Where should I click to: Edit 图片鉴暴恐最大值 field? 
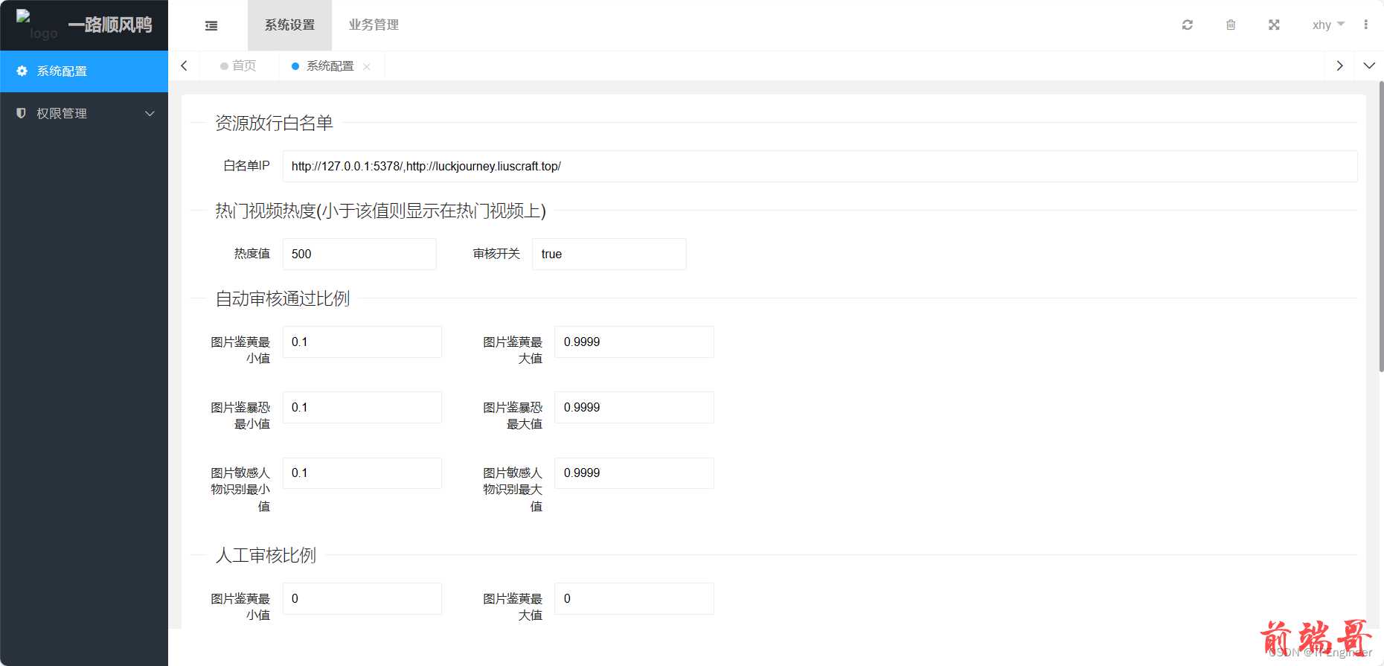click(x=635, y=407)
